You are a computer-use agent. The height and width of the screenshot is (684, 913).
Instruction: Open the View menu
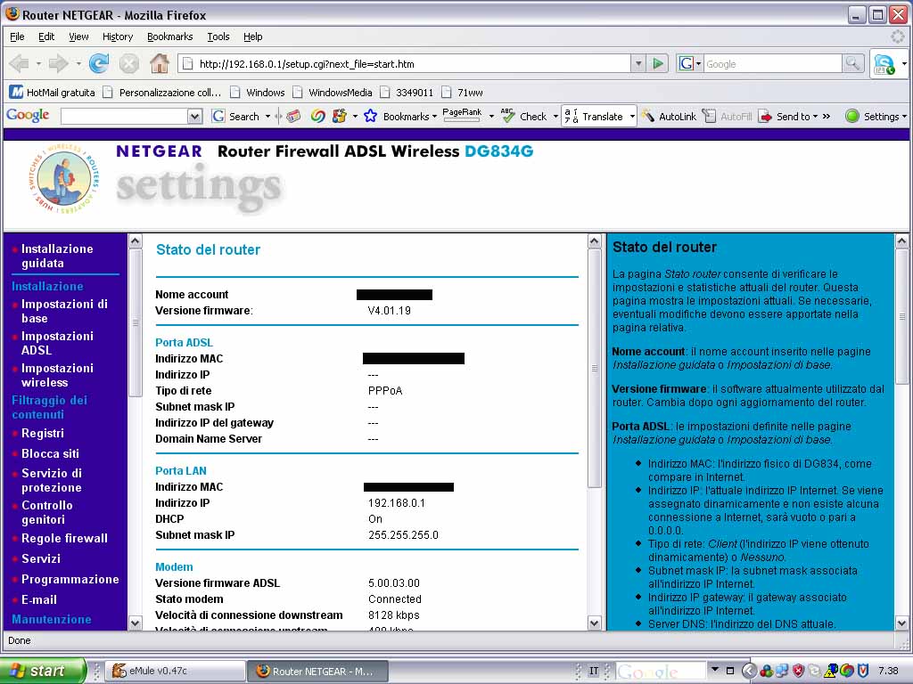click(x=78, y=37)
